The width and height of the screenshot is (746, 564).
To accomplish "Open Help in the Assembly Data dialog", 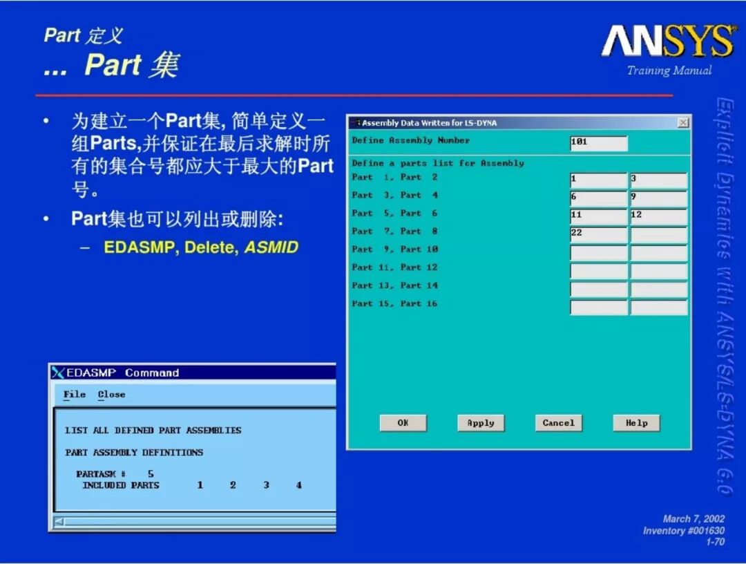I will tap(637, 422).
